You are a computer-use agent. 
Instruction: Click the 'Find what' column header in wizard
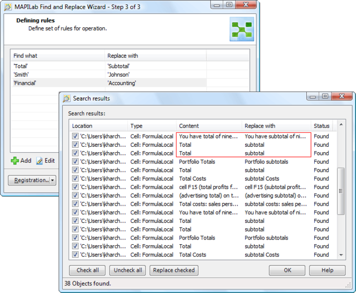click(x=58, y=56)
